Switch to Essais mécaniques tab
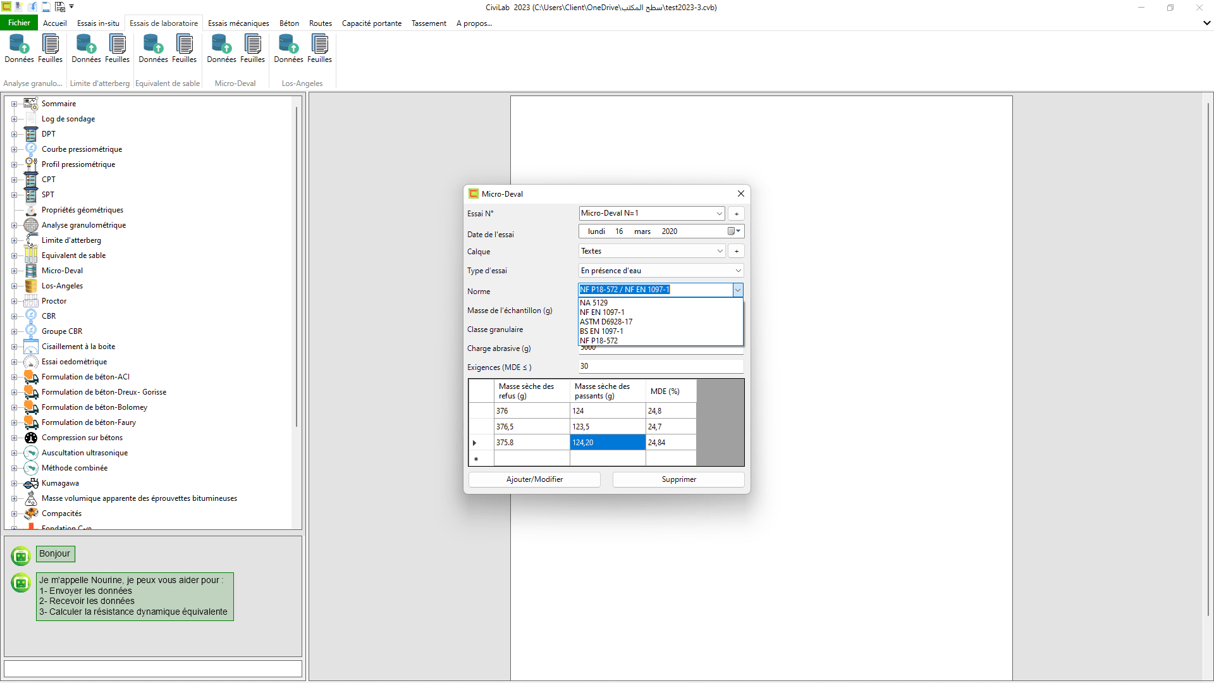1214x683 pixels. pos(238,23)
